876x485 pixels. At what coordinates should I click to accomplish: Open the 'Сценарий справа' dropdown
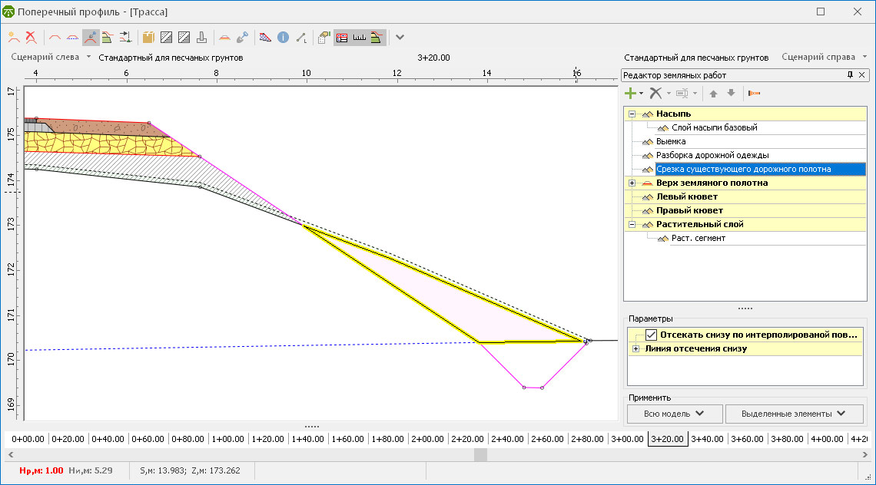824,57
